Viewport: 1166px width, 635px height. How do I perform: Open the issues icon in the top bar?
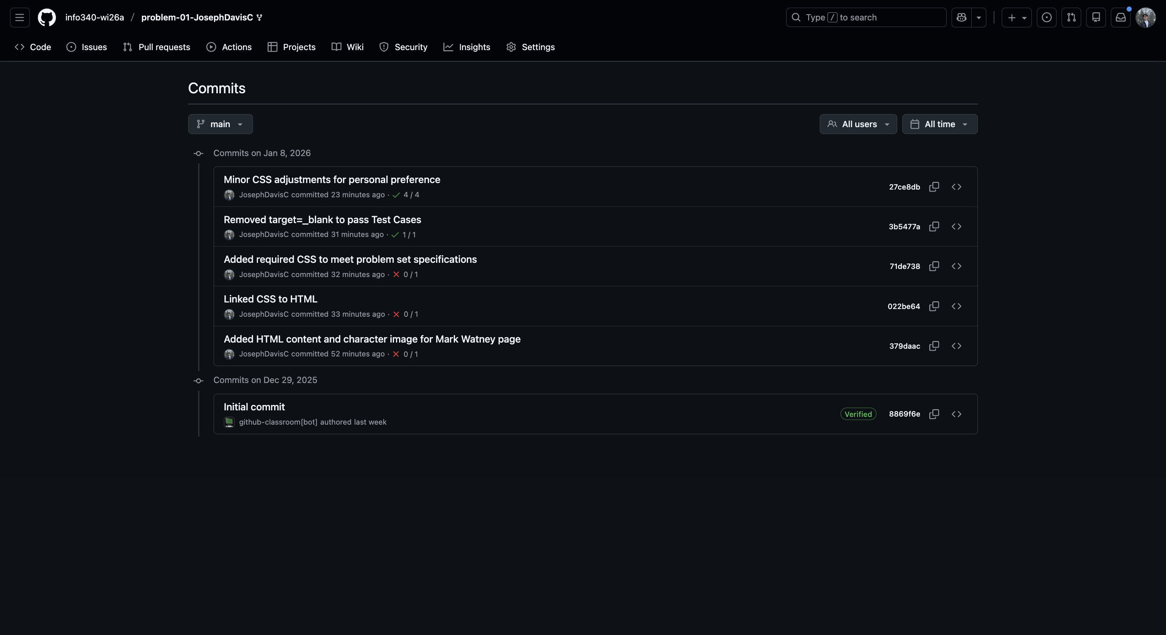click(1046, 17)
